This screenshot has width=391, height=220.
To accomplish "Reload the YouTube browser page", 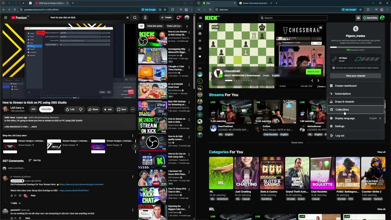I will point(14,9).
